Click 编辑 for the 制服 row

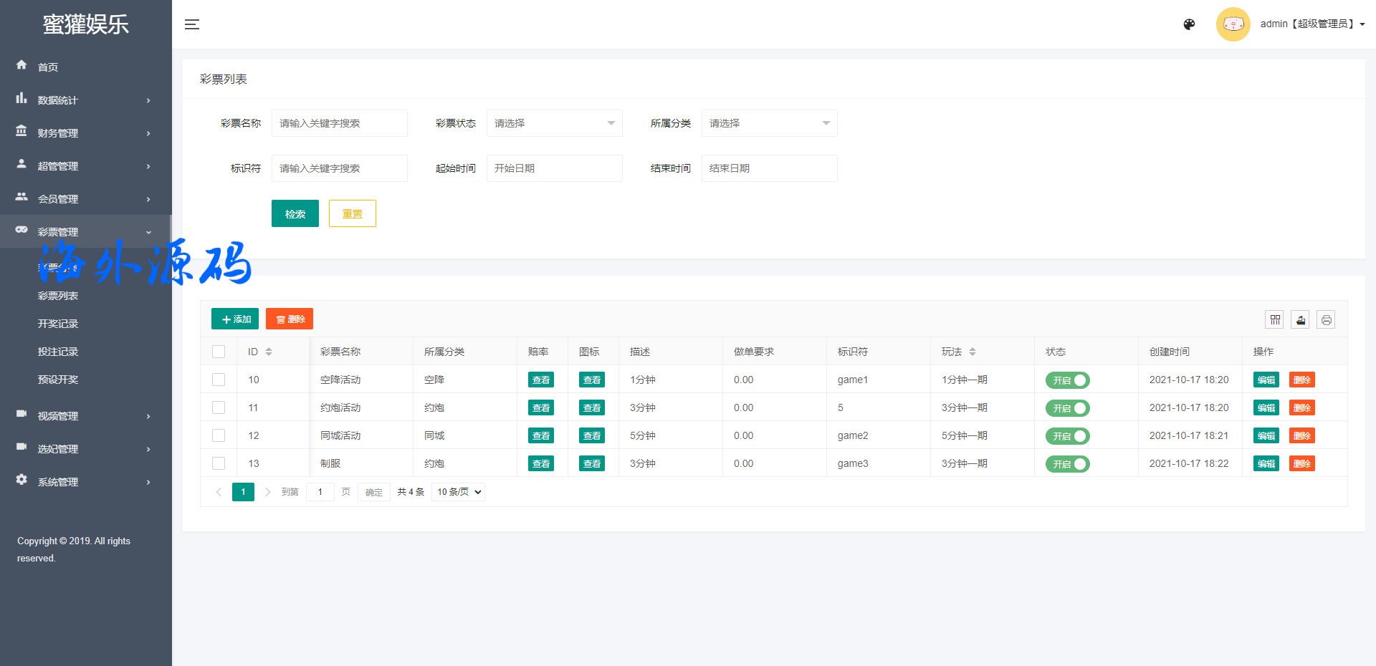click(x=1266, y=463)
